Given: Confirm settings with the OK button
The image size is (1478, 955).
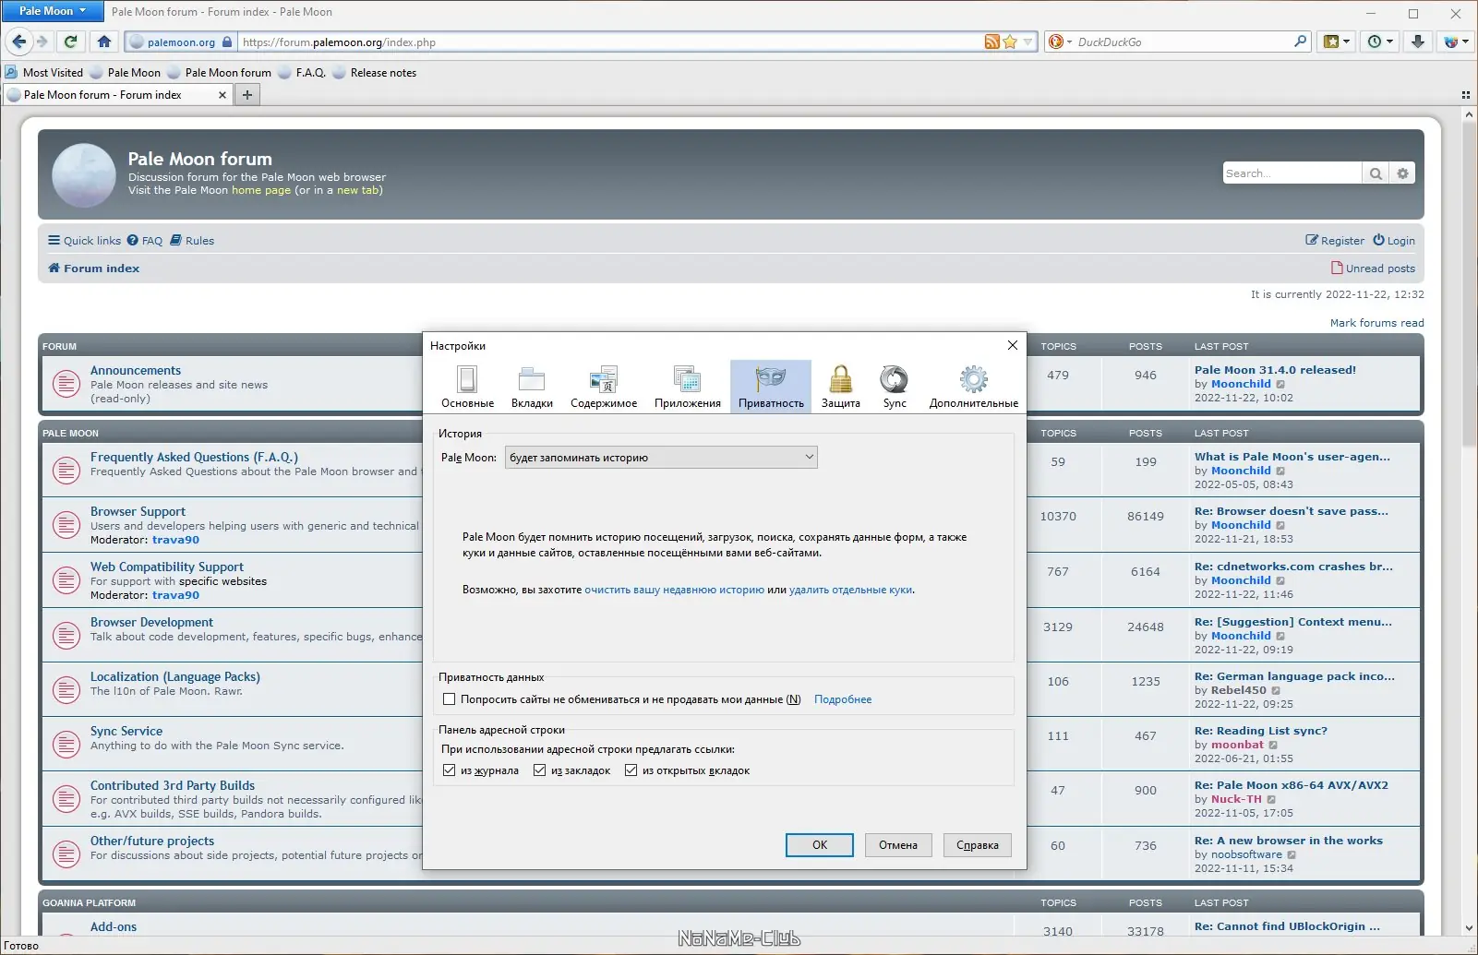Looking at the screenshot, I should 820,845.
